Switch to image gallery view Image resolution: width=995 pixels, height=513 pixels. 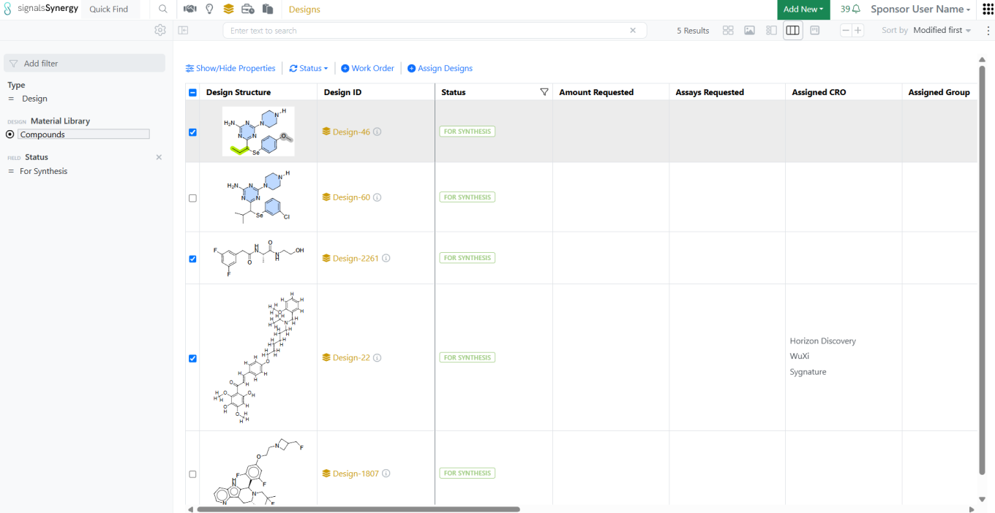(x=749, y=31)
